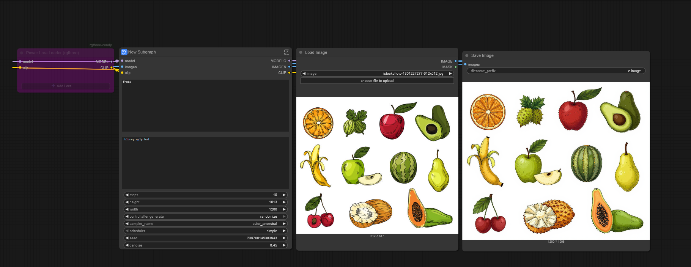Screen dimensions: 691x267
Task: Click the Add Lora button
Action: [x=66, y=86]
